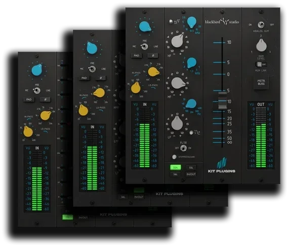Toggle the LF shelf switch beside the L/F curve

(191, 132)
